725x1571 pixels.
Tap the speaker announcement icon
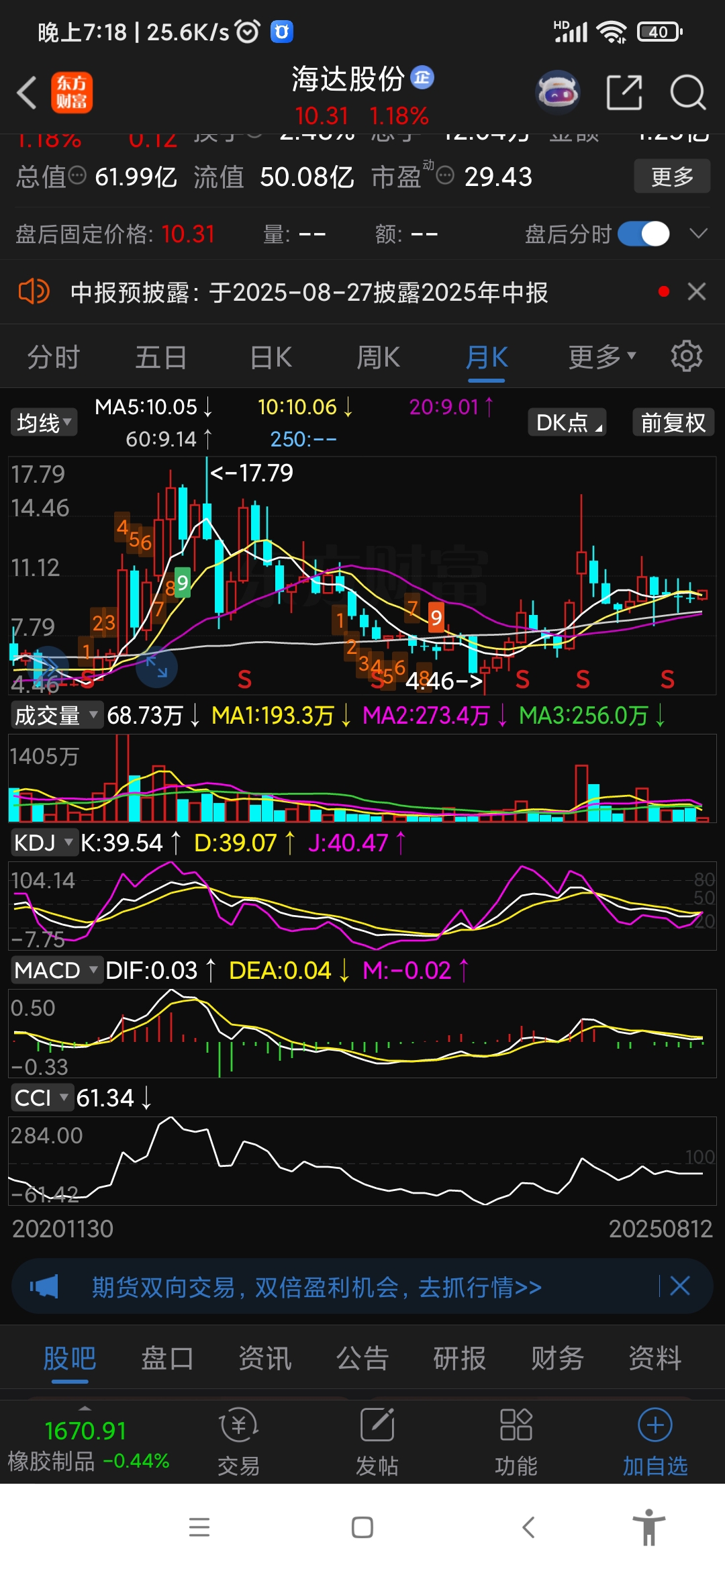pos(34,292)
